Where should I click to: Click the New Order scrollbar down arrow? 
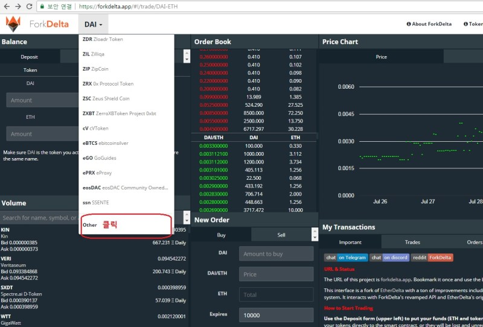(x=315, y=238)
